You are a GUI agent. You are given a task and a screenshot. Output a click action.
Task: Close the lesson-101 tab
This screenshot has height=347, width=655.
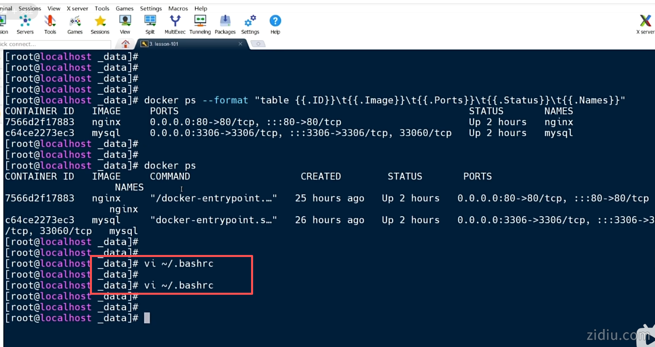pyautogui.click(x=240, y=44)
